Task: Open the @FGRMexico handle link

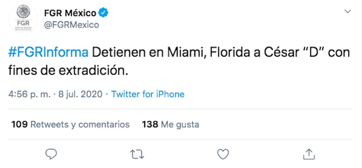Action: [x=71, y=25]
